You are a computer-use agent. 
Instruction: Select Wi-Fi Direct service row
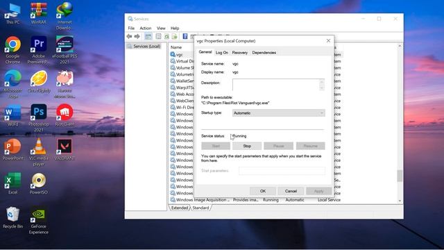coord(182,108)
